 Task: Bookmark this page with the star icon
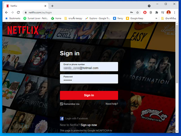pyautogui.click(x=137, y=12)
